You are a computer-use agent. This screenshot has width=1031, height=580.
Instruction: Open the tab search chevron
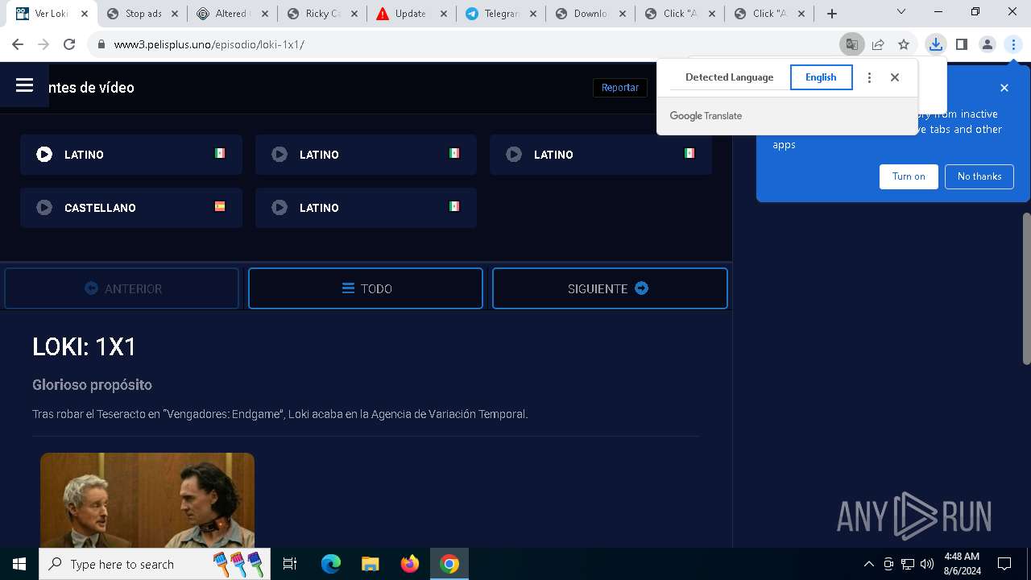901,12
